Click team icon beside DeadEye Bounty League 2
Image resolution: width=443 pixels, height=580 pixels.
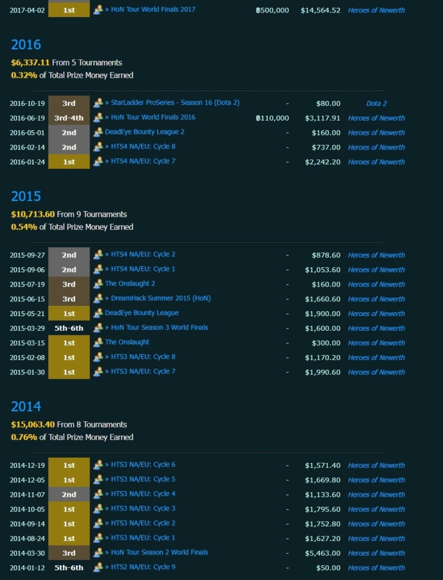point(97,132)
